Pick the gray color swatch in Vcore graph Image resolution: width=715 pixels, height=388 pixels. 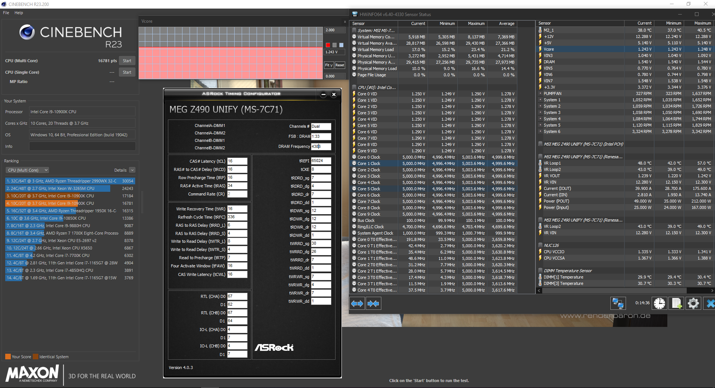tap(334, 45)
